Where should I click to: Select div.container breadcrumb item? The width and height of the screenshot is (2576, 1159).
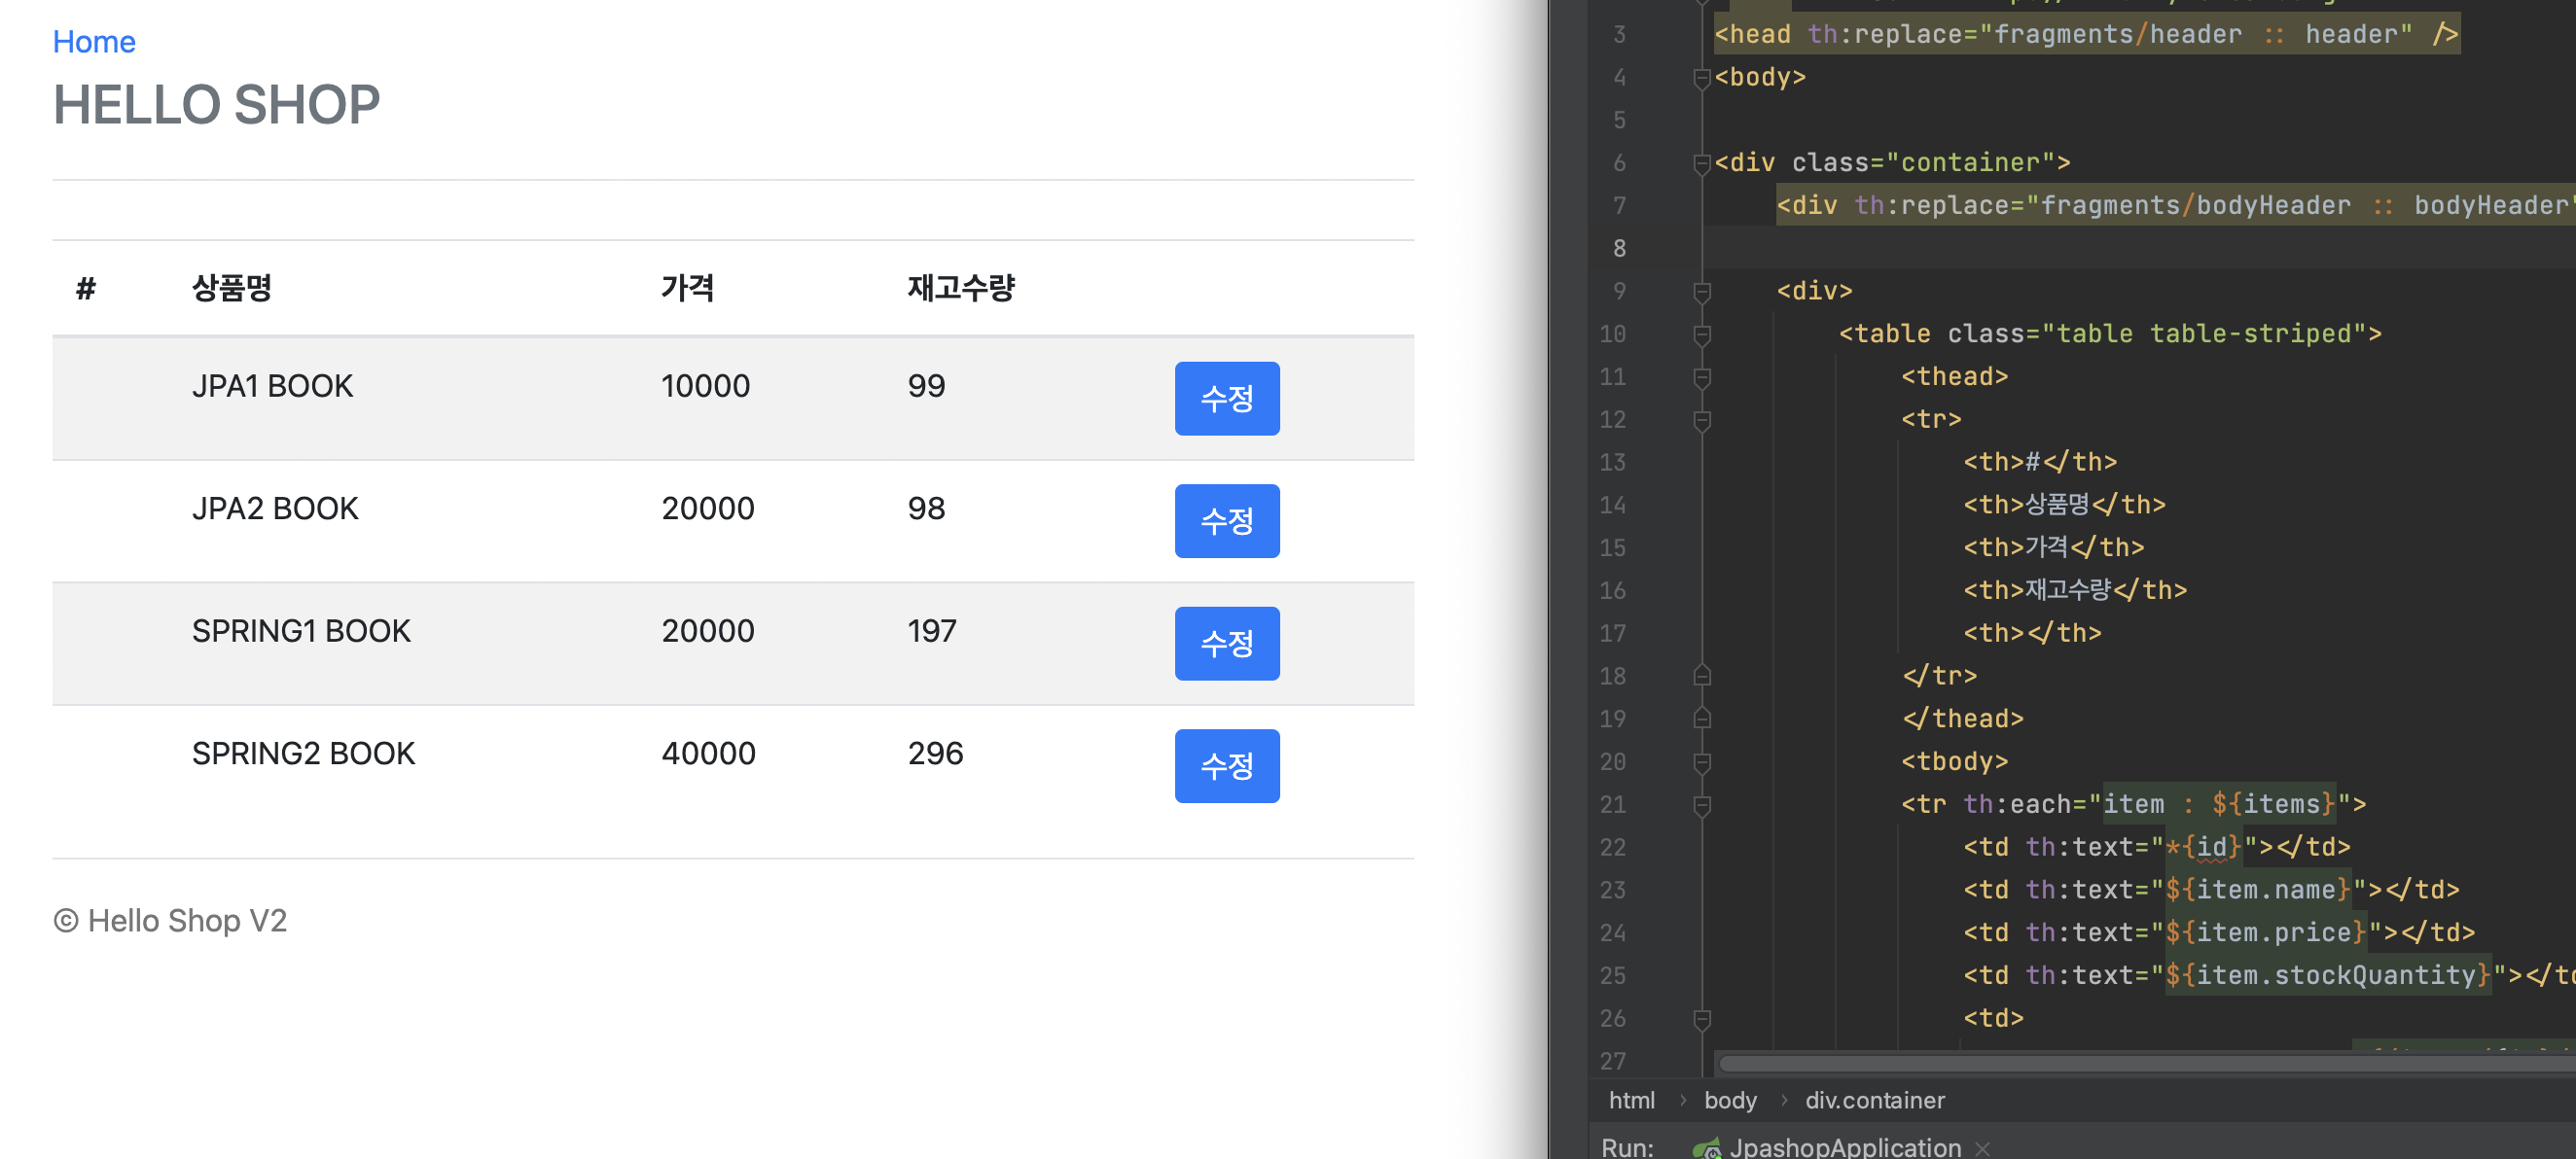(x=1874, y=1100)
